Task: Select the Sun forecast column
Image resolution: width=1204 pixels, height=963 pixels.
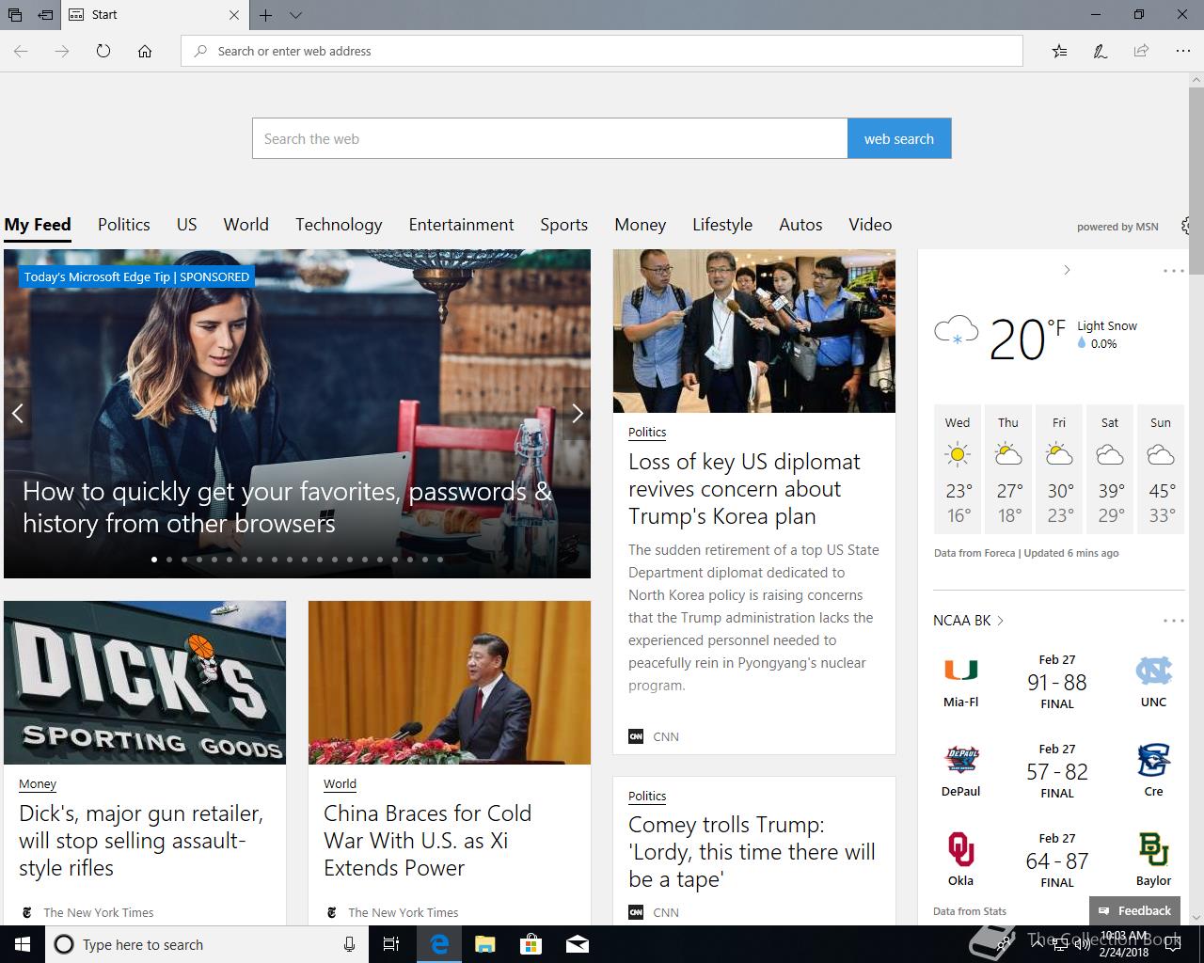Action: point(1161,469)
